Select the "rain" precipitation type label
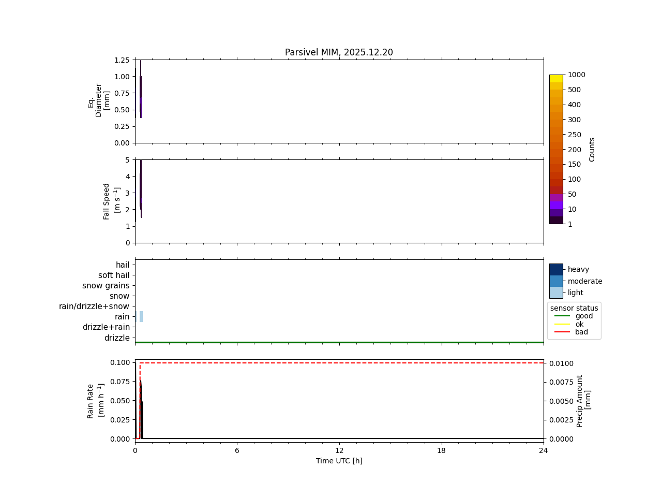The width and height of the screenshot is (662, 497). [x=122, y=317]
